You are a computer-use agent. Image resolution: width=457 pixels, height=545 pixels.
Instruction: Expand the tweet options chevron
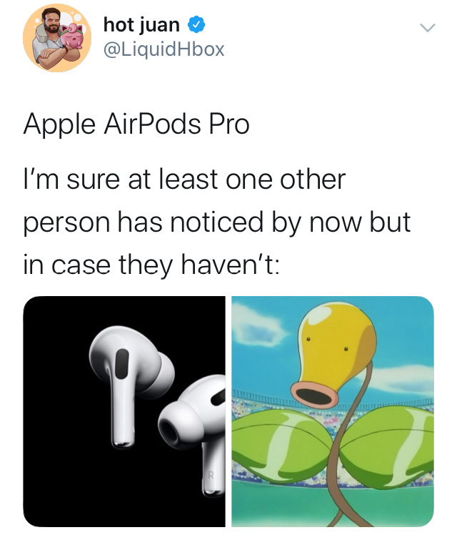tap(427, 27)
